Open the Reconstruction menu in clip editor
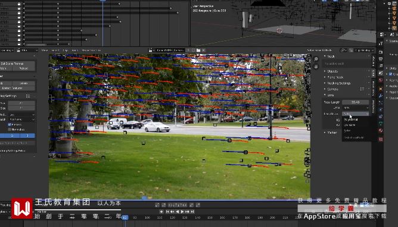 coord(91,51)
